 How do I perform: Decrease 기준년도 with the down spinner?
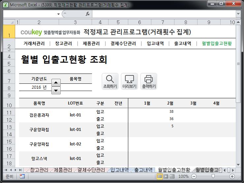[56, 90]
